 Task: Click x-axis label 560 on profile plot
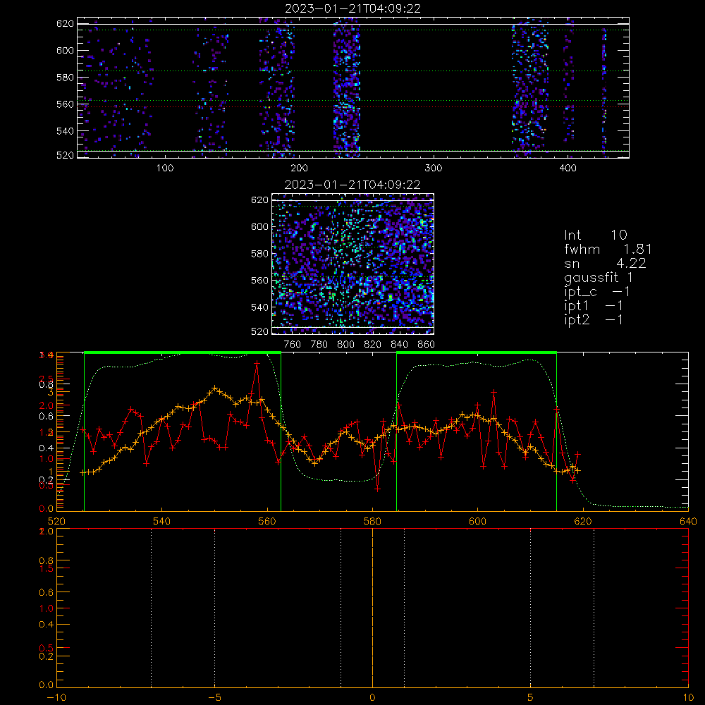267,521
